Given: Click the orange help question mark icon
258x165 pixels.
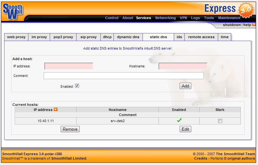Looking at the screenshot, I should point(254,24).
